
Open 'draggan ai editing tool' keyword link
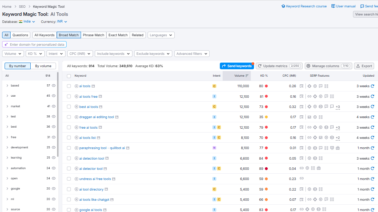(x=97, y=117)
